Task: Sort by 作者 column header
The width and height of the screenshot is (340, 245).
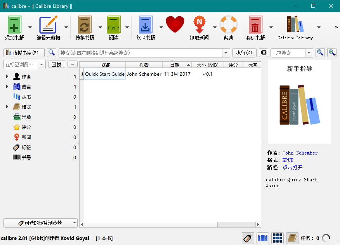Action: click(144, 65)
